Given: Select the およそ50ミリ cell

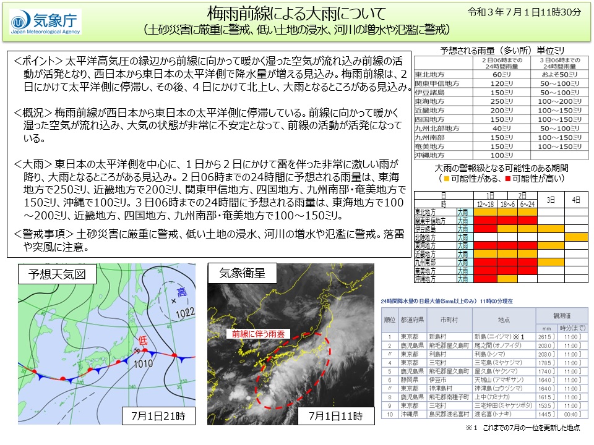Looking at the screenshot, I should (560, 75).
